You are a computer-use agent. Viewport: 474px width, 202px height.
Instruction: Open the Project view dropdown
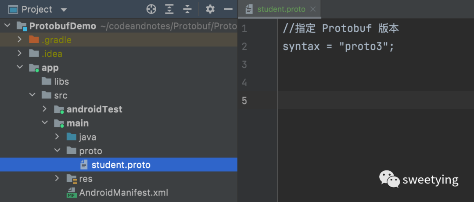(x=64, y=10)
